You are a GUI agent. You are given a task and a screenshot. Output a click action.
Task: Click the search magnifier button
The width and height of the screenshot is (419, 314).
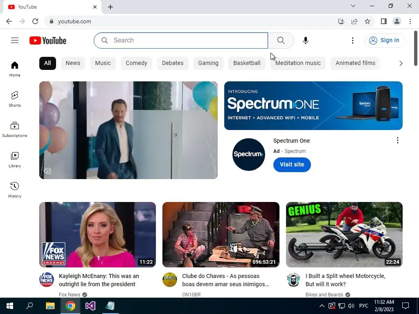[x=281, y=40]
